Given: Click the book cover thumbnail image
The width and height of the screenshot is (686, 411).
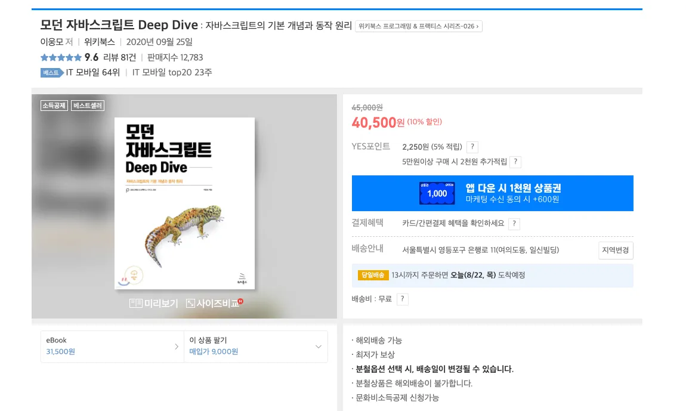Looking at the screenshot, I should pos(185,203).
